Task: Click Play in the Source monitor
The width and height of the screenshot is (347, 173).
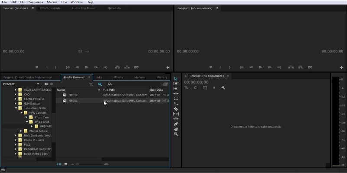Action: [x=86, y=67]
